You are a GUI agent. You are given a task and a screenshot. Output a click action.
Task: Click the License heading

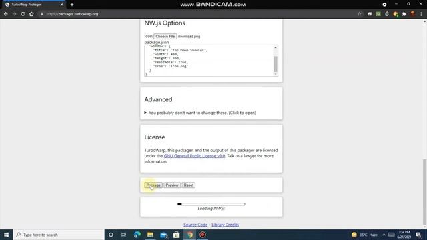155,137
